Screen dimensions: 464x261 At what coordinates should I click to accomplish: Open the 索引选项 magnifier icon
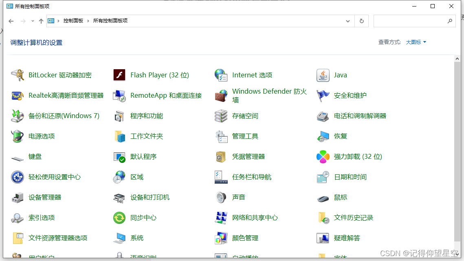(x=18, y=218)
